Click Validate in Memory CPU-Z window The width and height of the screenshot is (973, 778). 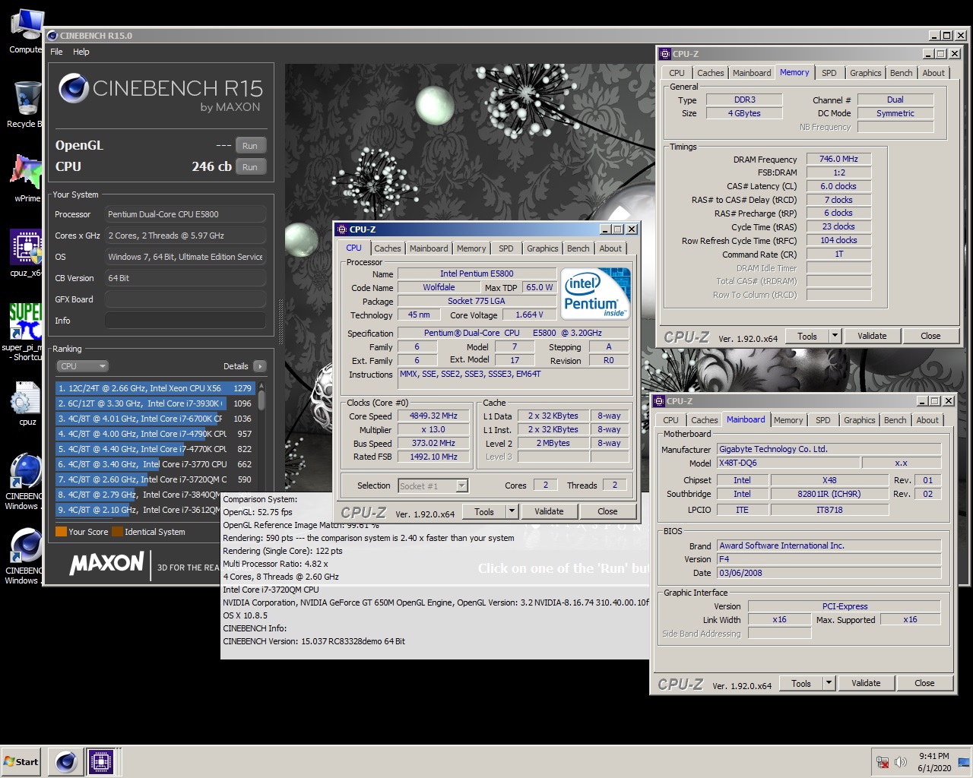coord(872,336)
